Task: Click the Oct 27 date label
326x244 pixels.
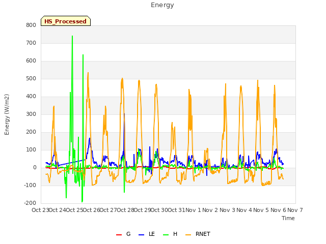Action: tap(108, 210)
